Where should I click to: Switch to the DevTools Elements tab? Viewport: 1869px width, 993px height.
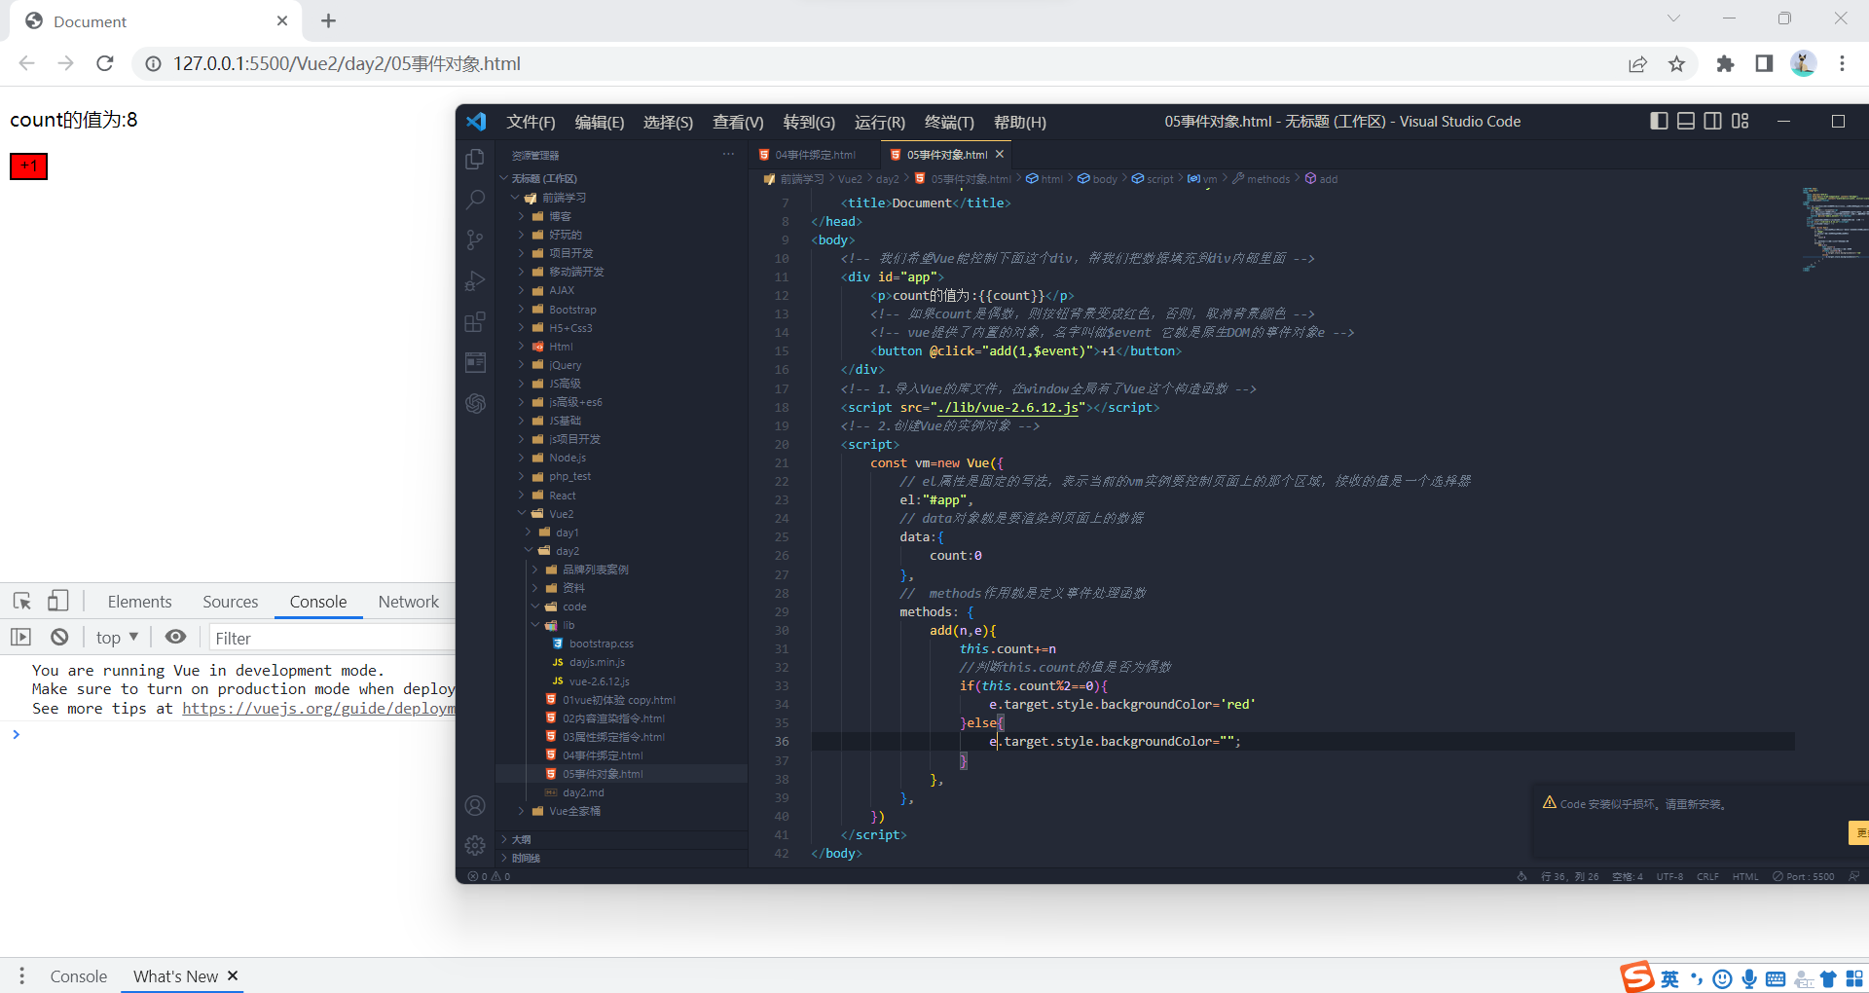[x=139, y=602]
